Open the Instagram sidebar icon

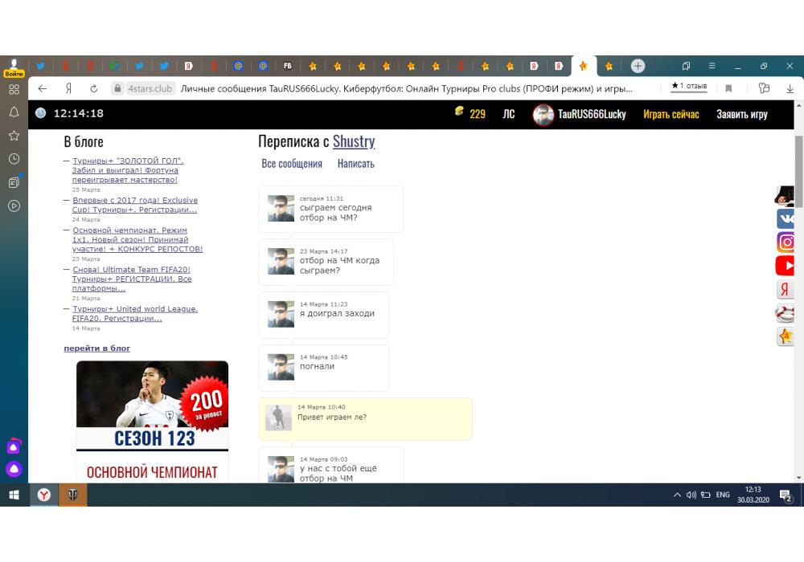pos(786,242)
